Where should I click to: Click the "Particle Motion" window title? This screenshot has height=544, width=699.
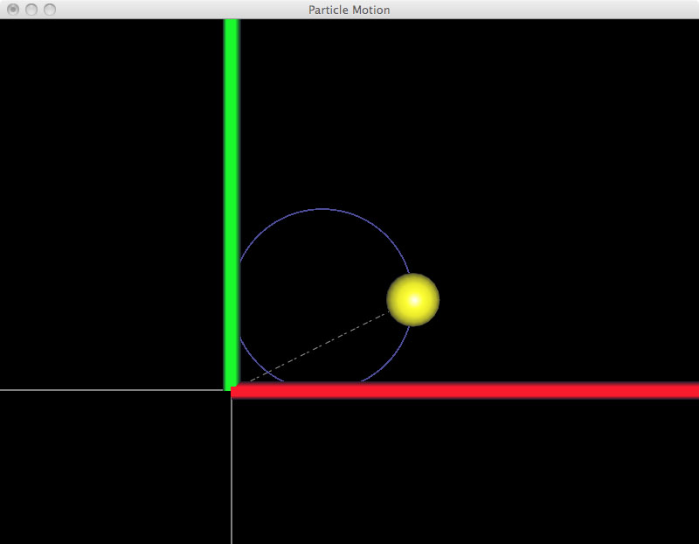(x=349, y=10)
